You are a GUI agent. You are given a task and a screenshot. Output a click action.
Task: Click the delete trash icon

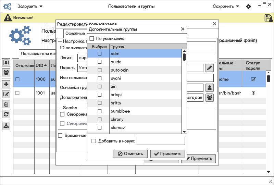tap(6, 104)
